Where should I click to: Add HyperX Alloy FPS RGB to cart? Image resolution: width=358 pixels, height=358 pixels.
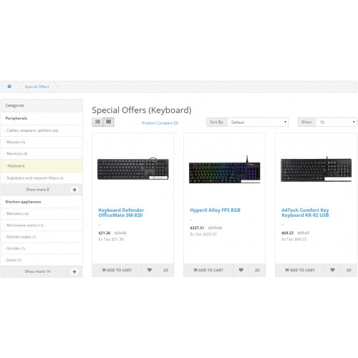click(x=208, y=270)
